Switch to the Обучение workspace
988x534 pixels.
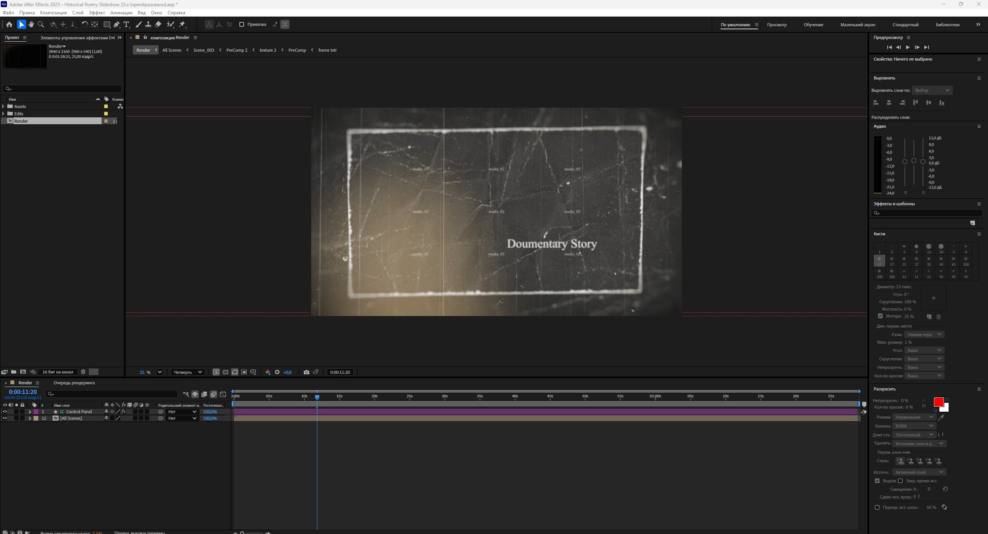pyautogui.click(x=813, y=25)
